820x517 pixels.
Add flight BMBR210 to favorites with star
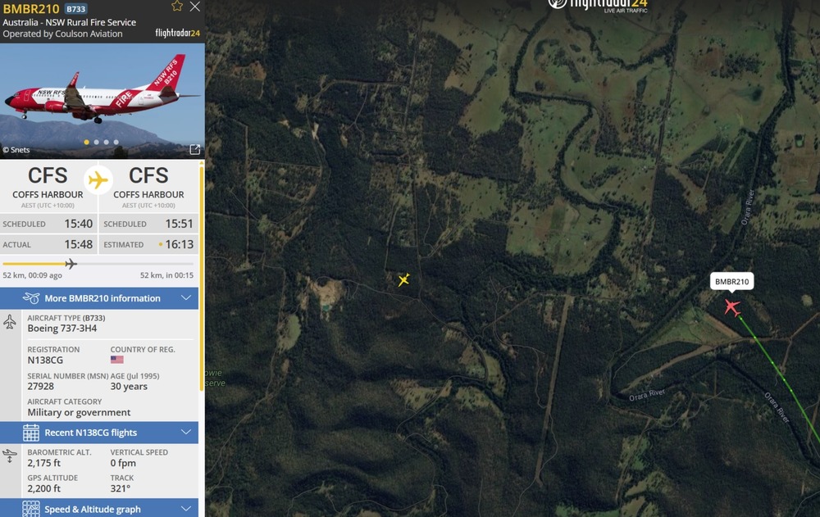pos(177,7)
